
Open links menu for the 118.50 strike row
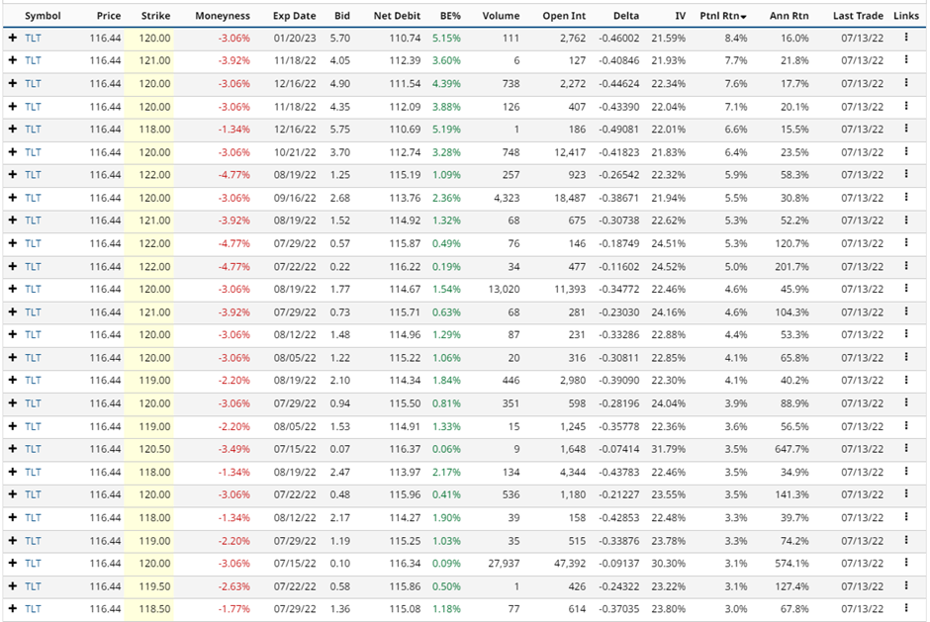pyautogui.click(x=905, y=609)
